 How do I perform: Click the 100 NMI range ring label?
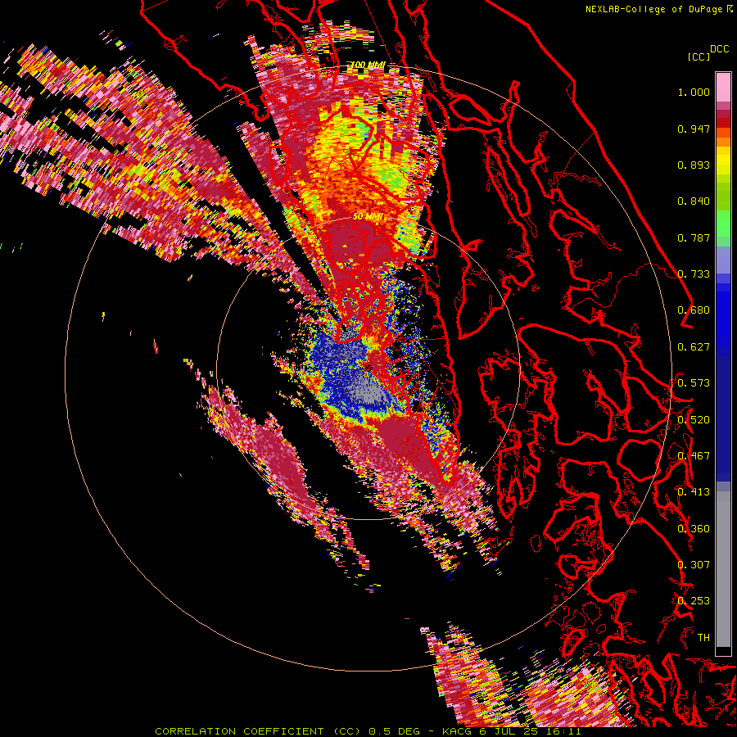click(368, 65)
